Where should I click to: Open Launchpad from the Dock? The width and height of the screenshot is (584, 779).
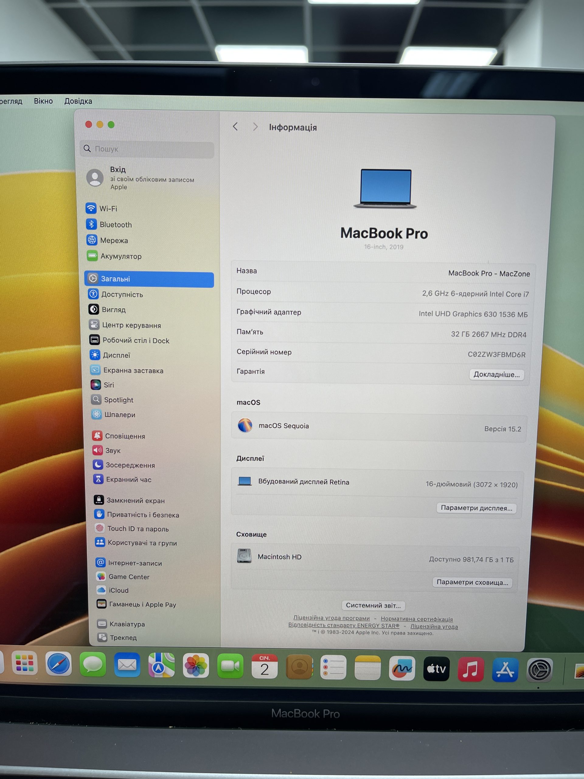coord(24,663)
